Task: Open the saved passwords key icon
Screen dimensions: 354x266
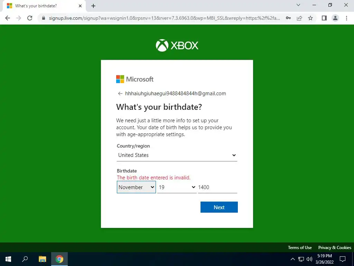Action: 288,18
